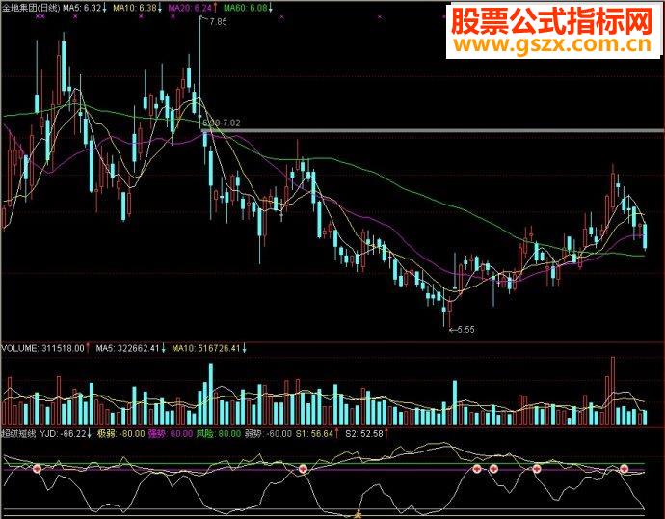The image size is (665, 519).
Task: Select the 弱势: -60.00 label
Action: point(269,434)
